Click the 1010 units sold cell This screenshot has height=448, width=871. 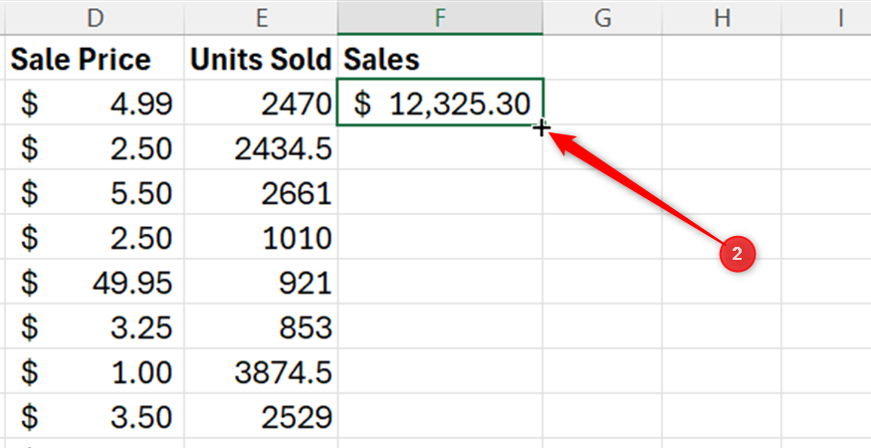[x=261, y=237]
